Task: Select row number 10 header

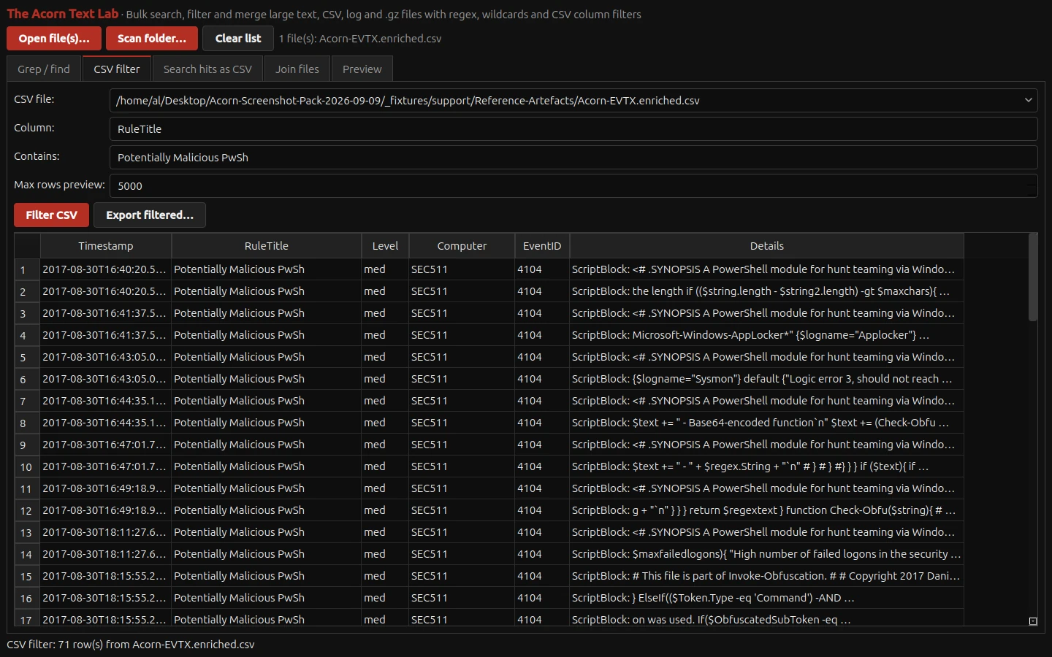Action: pyautogui.click(x=27, y=466)
